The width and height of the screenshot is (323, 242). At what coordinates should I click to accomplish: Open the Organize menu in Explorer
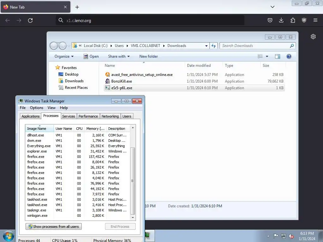pos(64,56)
